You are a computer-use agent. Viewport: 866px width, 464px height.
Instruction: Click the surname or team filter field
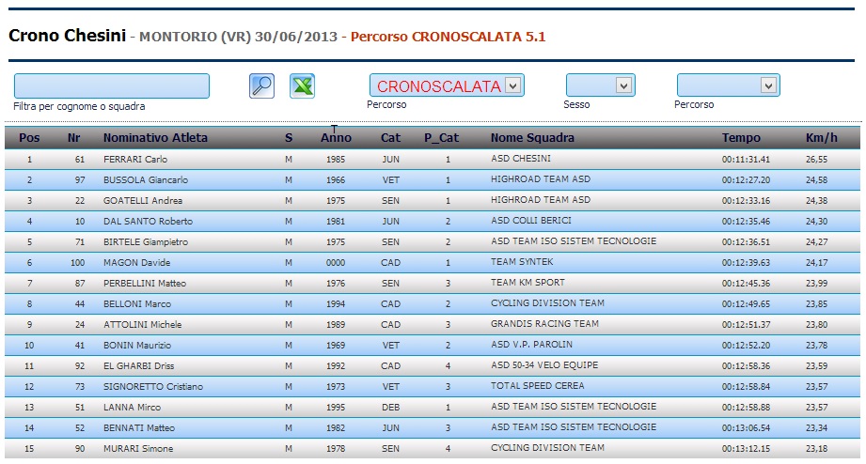(112, 86)
